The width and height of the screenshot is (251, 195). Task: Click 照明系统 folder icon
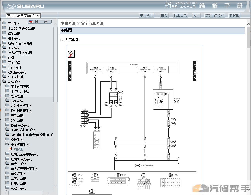(4, 23)
